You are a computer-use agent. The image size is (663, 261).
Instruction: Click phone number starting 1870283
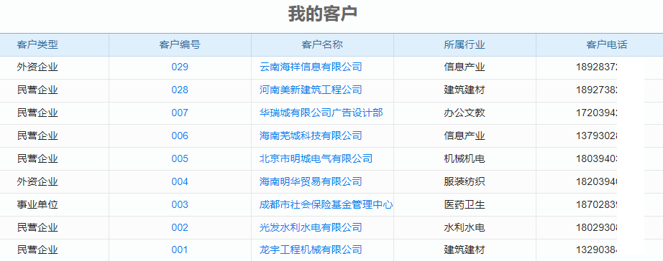click(x=597, y=205)
